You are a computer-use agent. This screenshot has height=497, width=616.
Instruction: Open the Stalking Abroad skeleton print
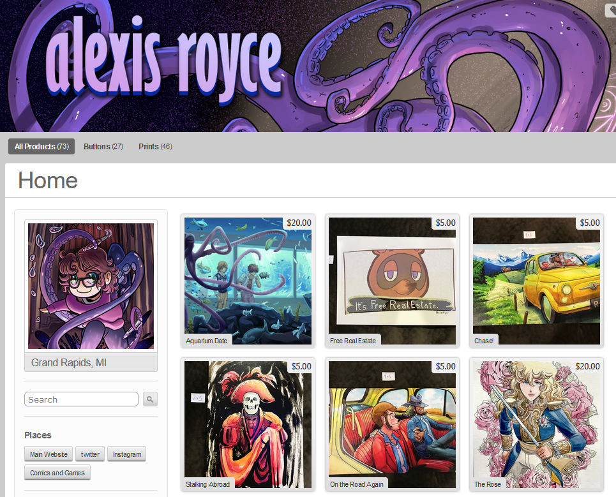point(248,425)
